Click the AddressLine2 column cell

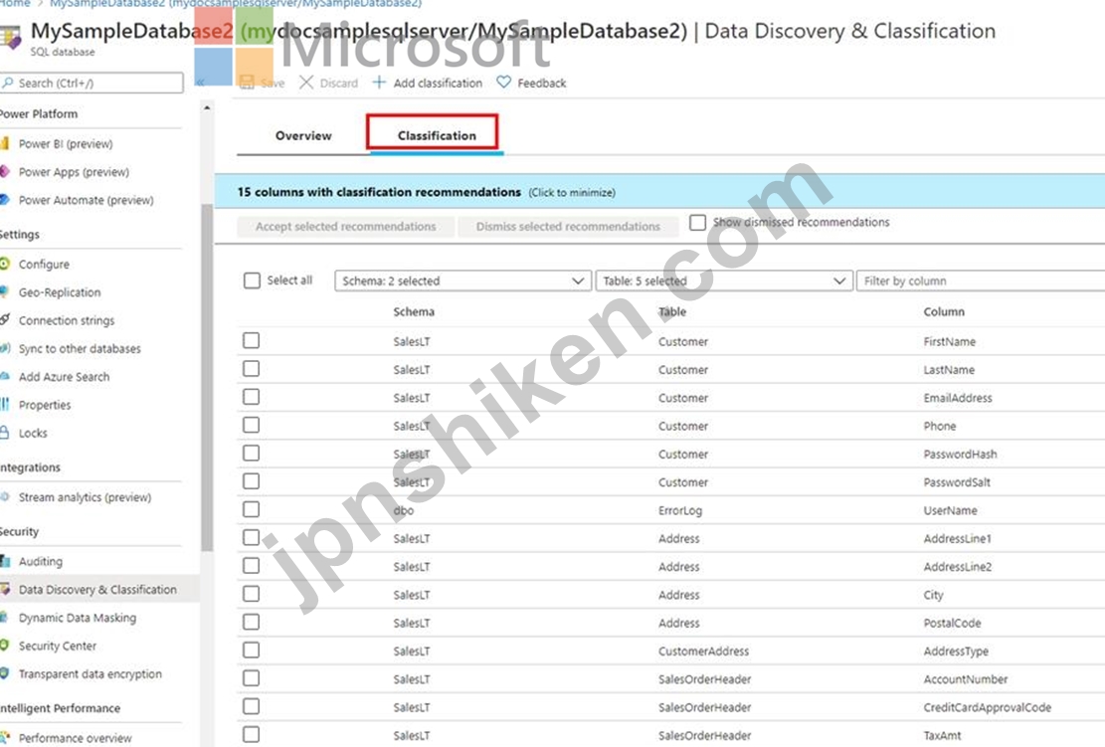pyautogui.click(x=957, y=567)
